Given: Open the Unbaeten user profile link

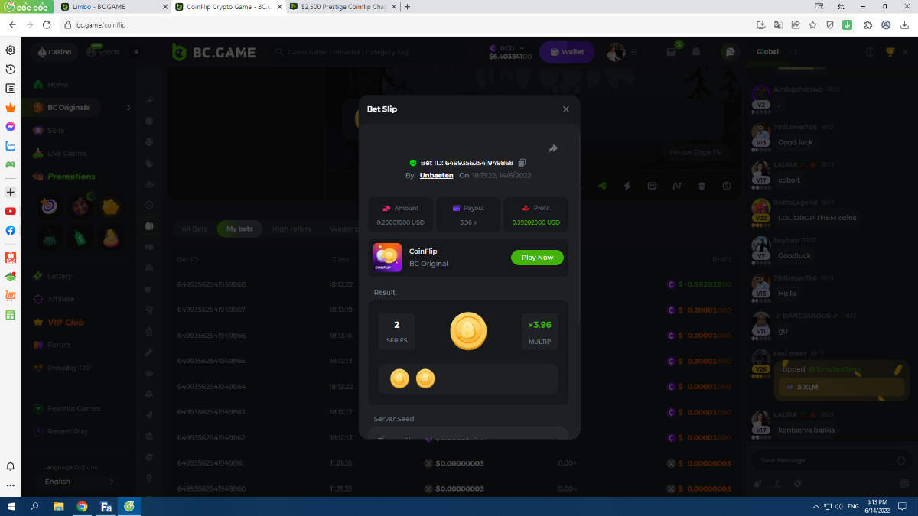Looking at the screenshot, I should 436,176.
